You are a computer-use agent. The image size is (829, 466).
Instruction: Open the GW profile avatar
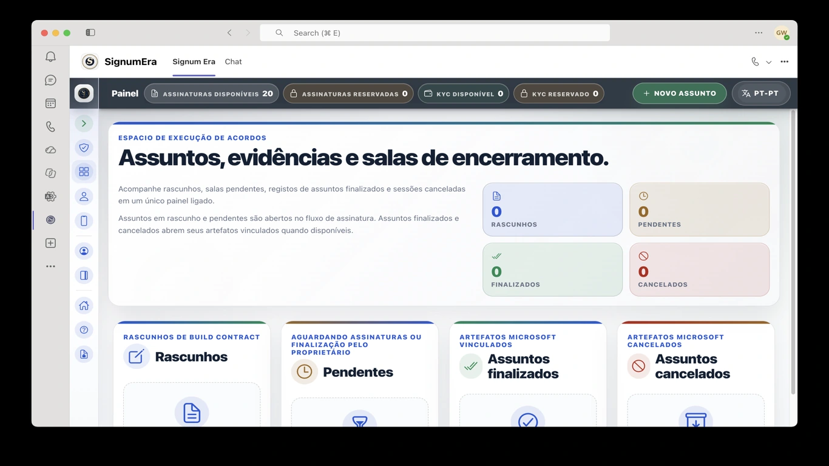781,33
